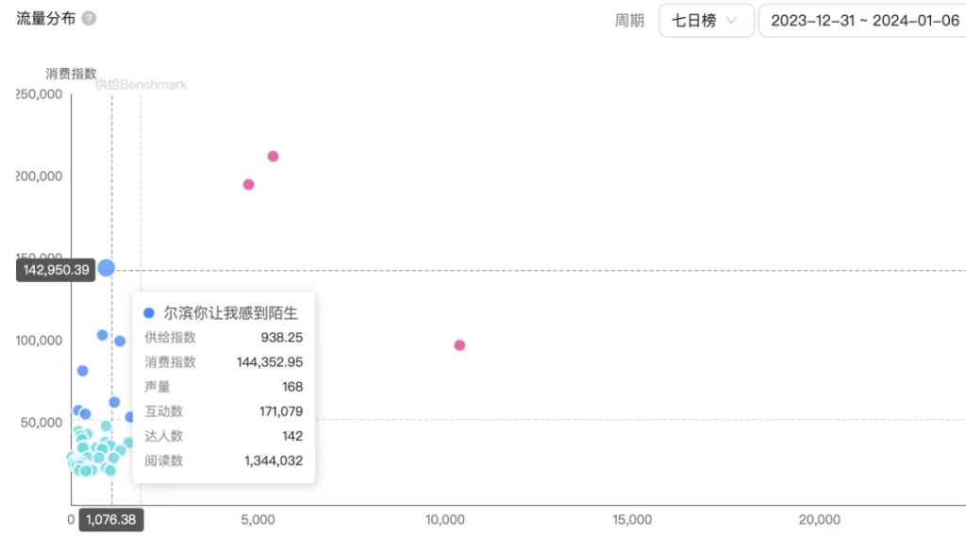Click the blue legend dot in tooltip
This screenshot has height=537, width=966.
(149, 313)
